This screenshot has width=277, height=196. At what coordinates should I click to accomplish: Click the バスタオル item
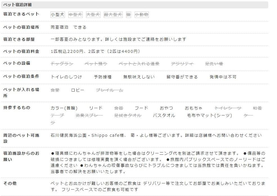(x=164, y=115)
